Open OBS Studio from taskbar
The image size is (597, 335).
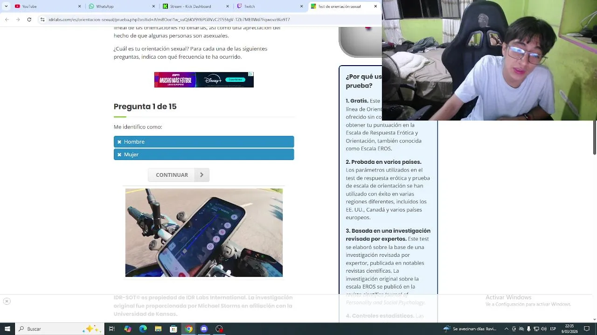pyautogui.click(x=219, y=329)
